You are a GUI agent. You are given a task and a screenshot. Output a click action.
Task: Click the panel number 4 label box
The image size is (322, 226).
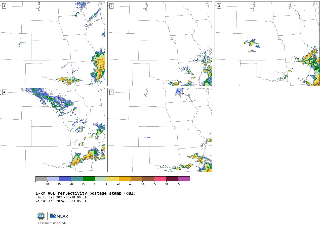tap(4, 92)
